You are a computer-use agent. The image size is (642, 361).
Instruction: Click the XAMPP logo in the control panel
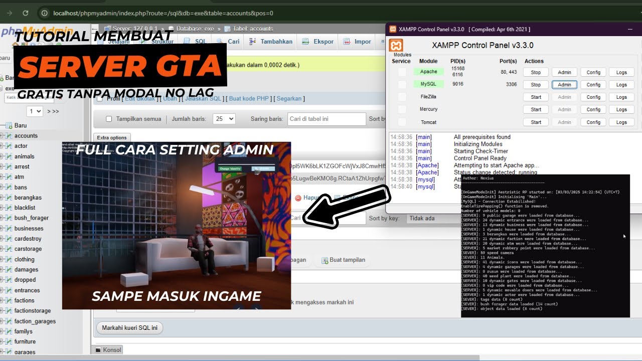396,46
